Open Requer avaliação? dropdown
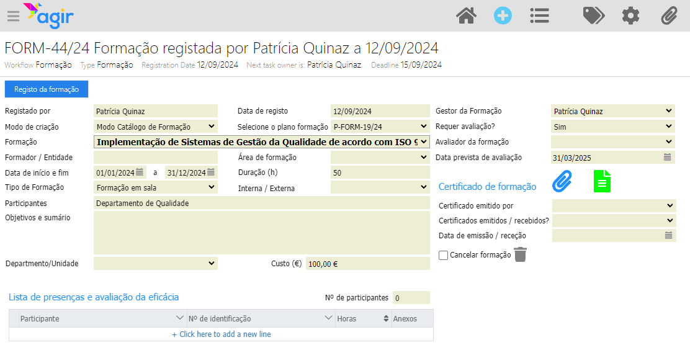This screenshot has height=363, width=690. tap(613, 127)
